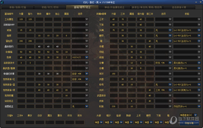Expand the 神器套装[8] dropdown
The width and height of the screenshot is (203, 128).
196,115
